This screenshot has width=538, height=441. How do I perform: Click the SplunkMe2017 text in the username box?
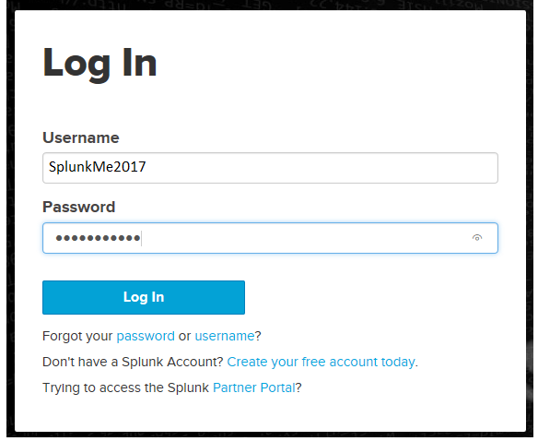(x=97, y=167)
